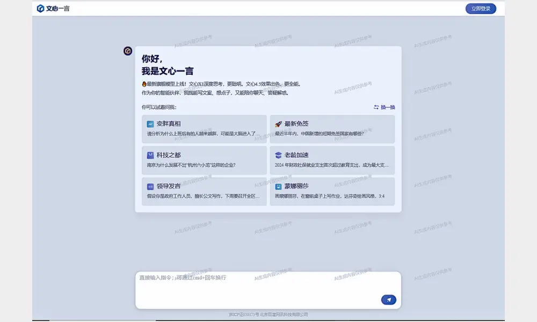
Task: Click description under 领导发言 starting 假设你是
Action: pos(204,196)
